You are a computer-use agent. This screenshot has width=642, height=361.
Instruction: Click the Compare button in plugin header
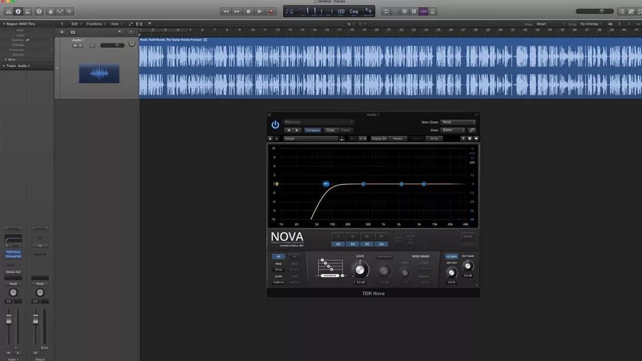click(313, 130)
